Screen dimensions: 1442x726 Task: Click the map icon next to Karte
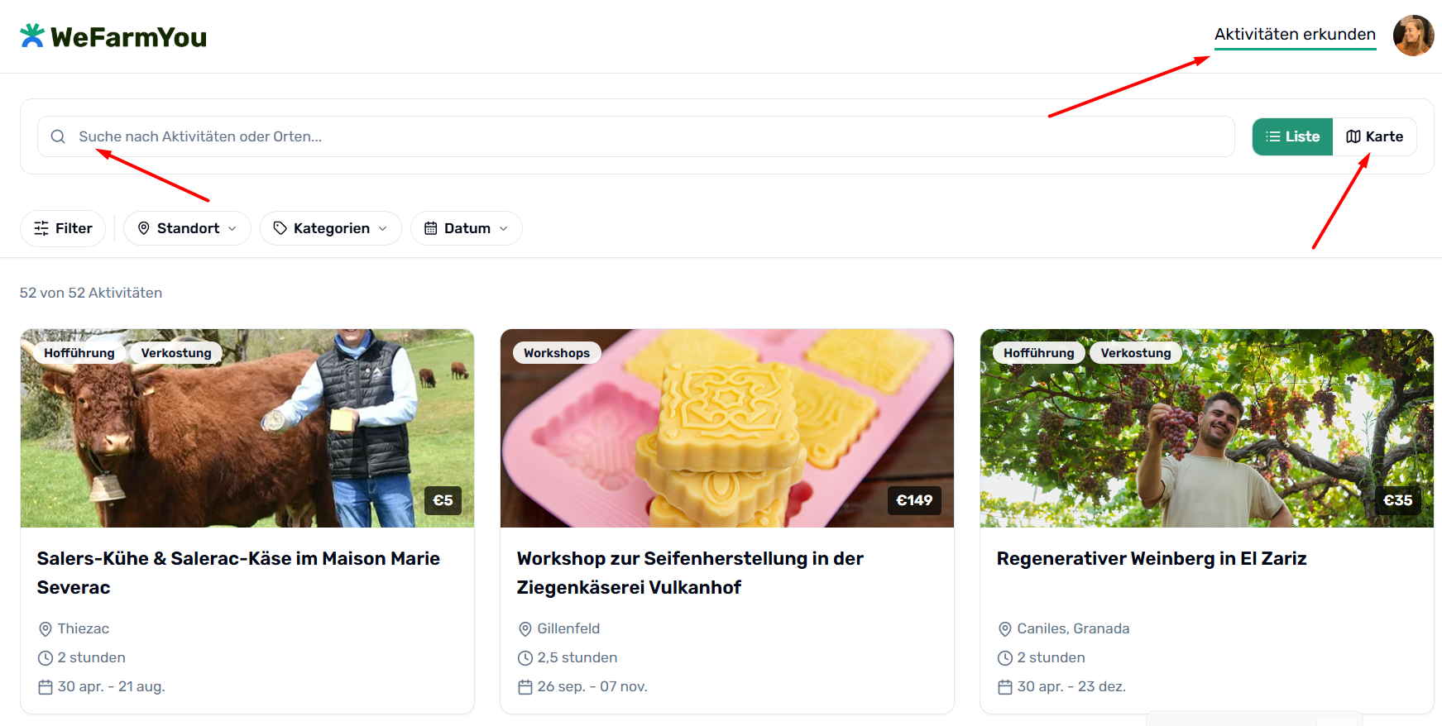(x=1353, y=136)
